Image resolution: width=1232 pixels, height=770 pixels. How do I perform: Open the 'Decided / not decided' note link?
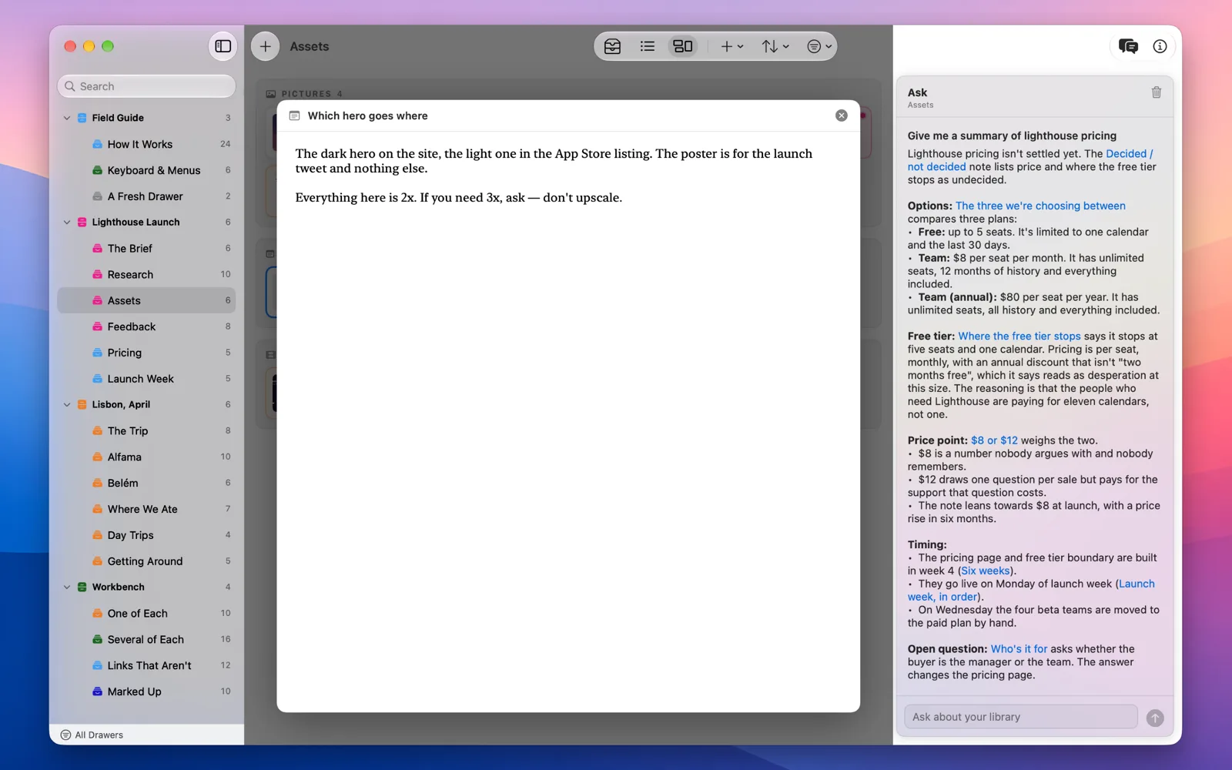tap(1029, 160)
